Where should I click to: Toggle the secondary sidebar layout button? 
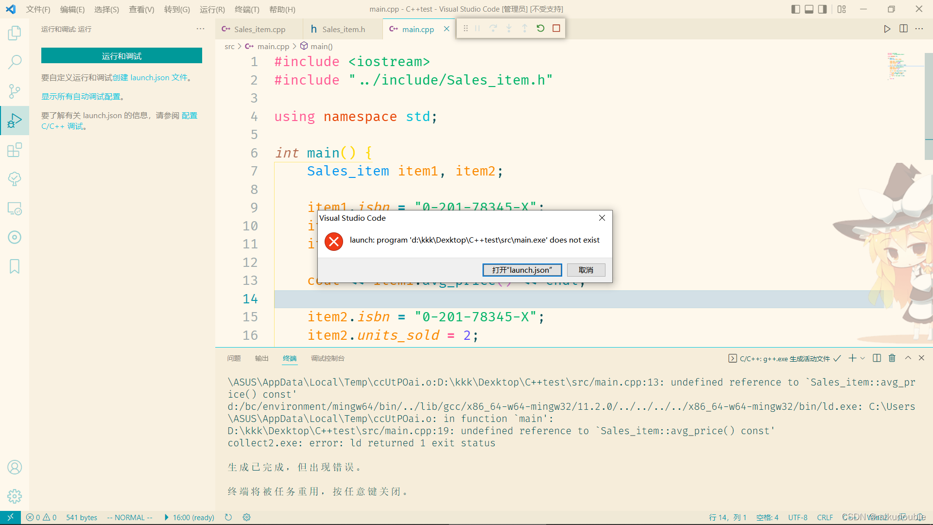pyautogui.click(x=822, y=9)
